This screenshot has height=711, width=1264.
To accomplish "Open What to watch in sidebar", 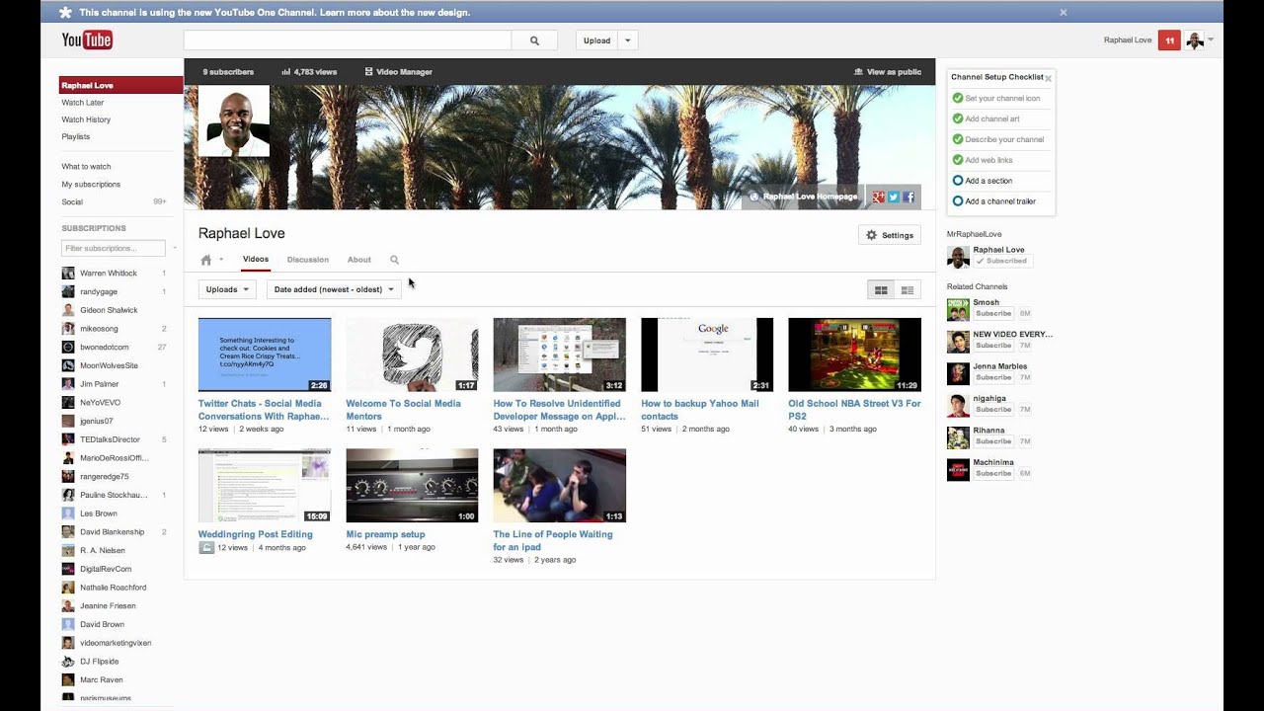I will tap(87, 167).
